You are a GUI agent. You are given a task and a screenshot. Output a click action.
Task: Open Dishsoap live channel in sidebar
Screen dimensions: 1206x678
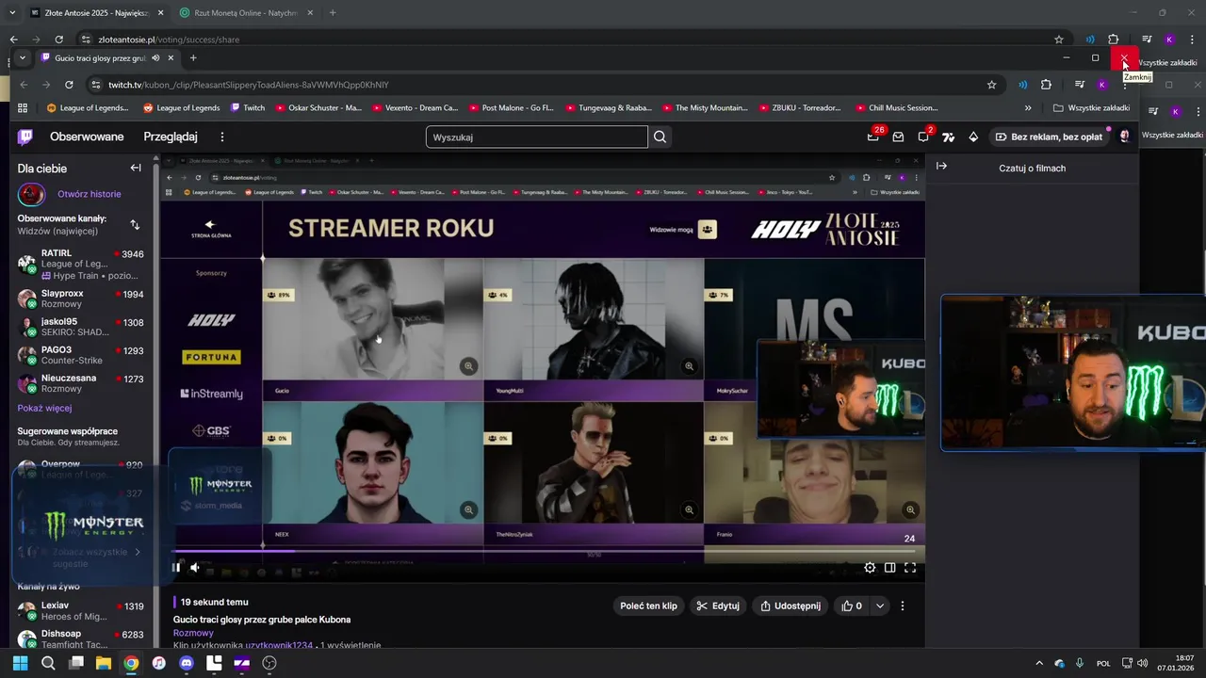tap(81, 639)
